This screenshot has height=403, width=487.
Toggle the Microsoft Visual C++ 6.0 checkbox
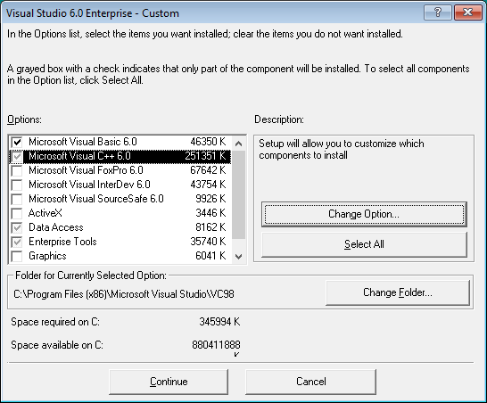pos(17,157)
